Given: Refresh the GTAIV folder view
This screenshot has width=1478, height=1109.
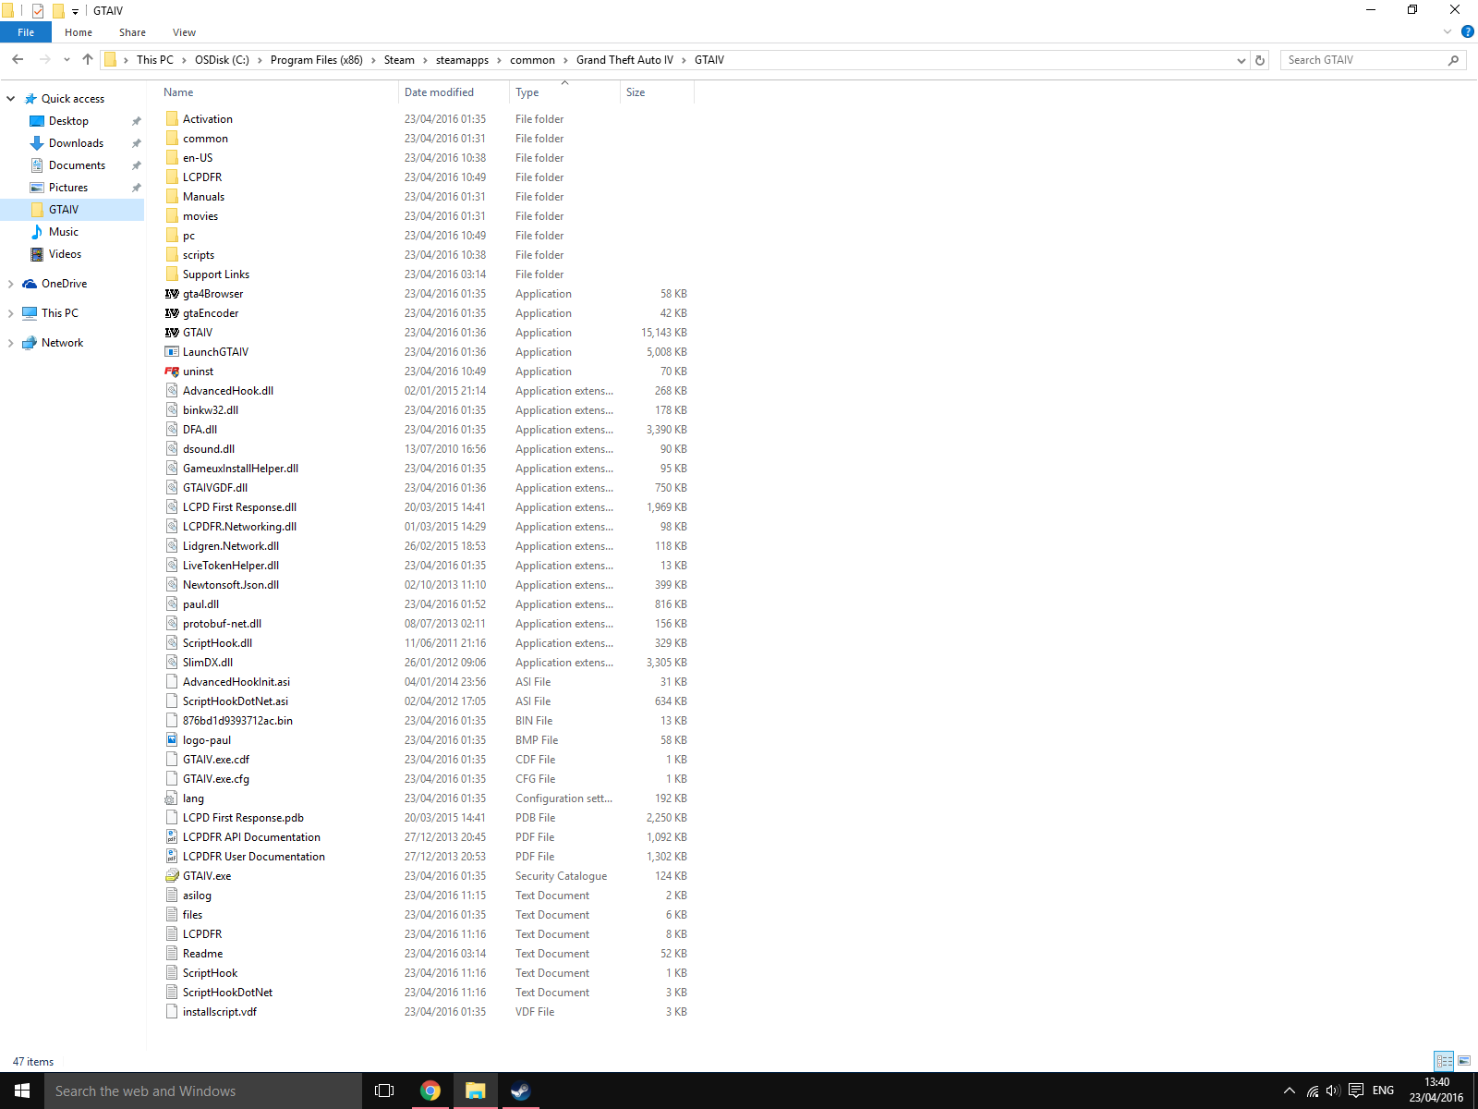Looking at the screenshot, I should pos(1260,60).
